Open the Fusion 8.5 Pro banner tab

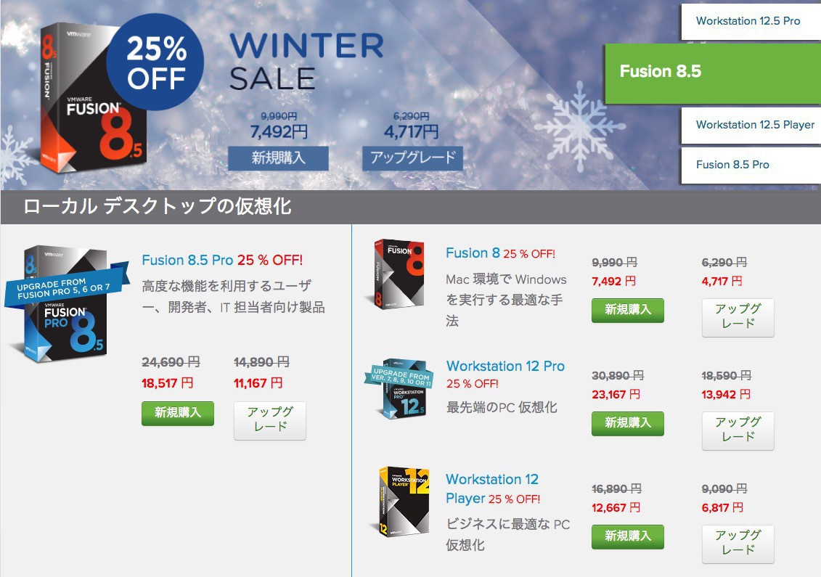coord(751,165)
